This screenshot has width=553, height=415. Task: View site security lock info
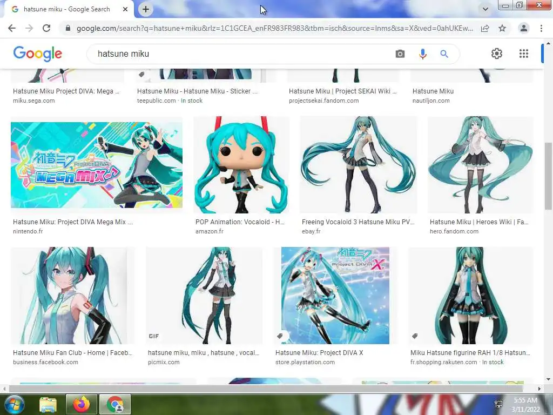tap(68, 28)
